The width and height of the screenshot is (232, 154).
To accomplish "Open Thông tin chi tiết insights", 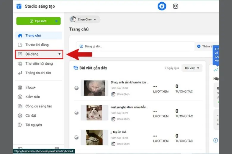I will pyautogui.click(x=38, y=73).
